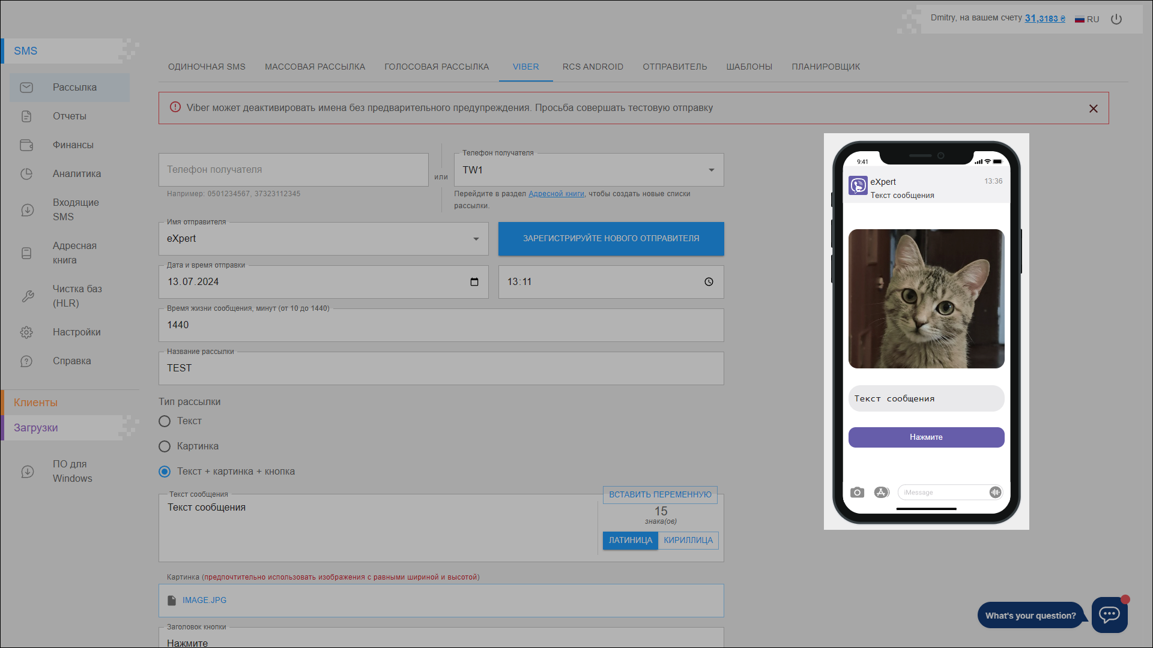Select the Текст mailing type
This screenshot has height=648, width=1153.
tap(165, 421)
